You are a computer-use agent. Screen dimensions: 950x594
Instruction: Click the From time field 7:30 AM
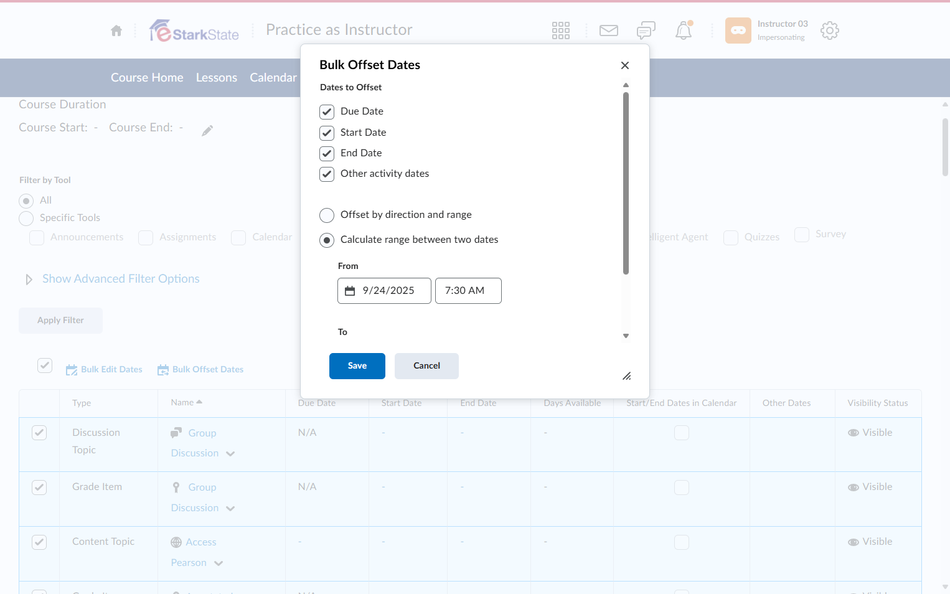click(468, 291)
